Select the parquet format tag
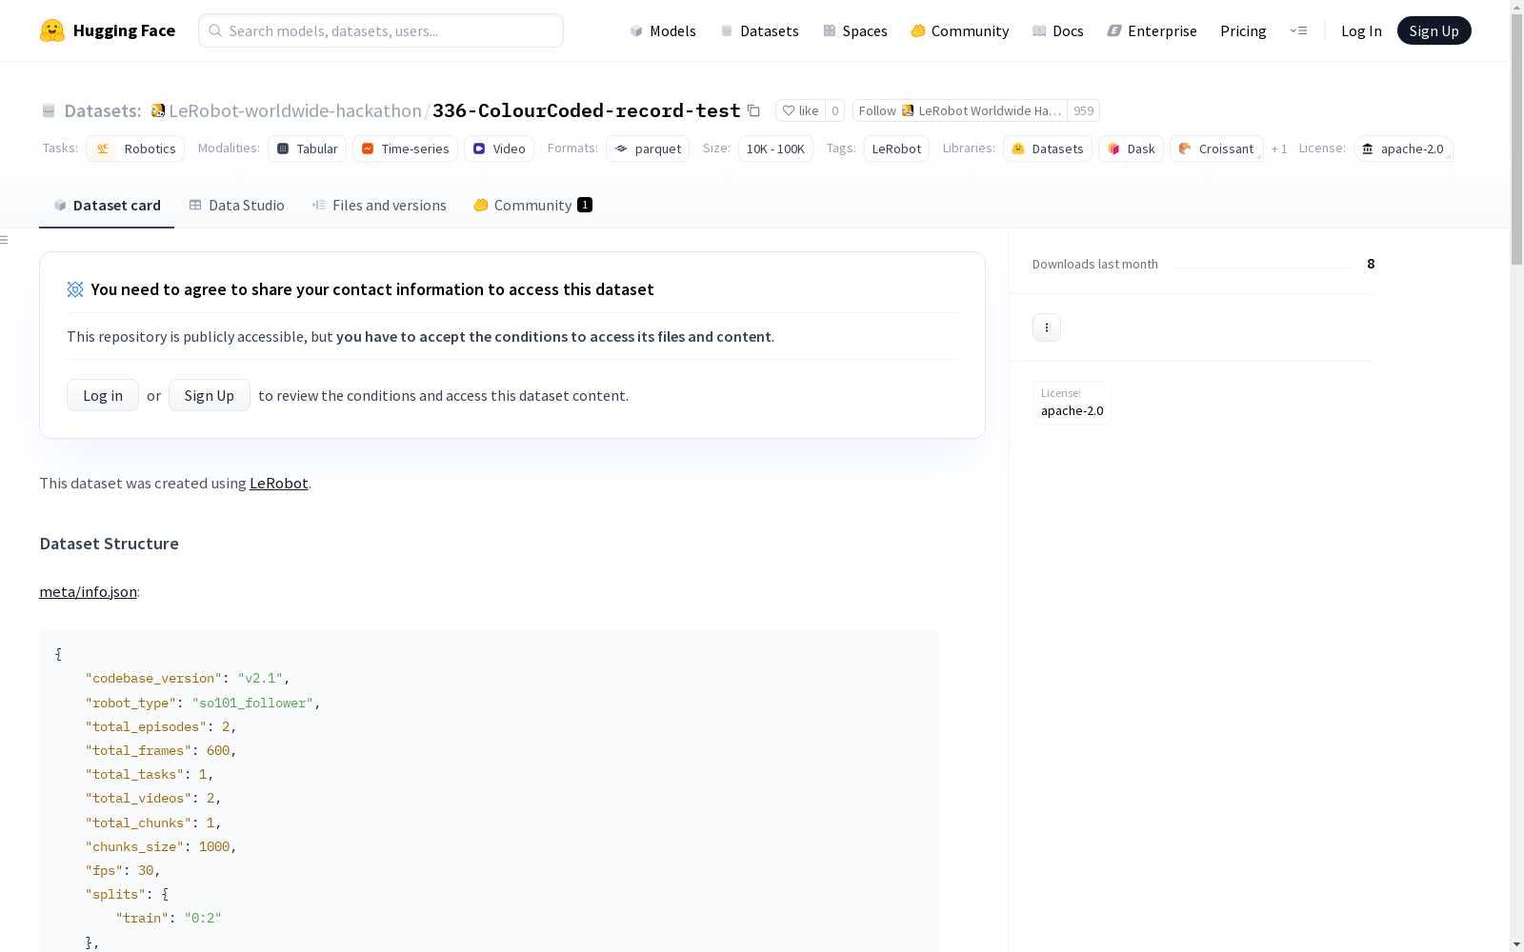This screenshot has height=952, width=1524. [648, 149]
